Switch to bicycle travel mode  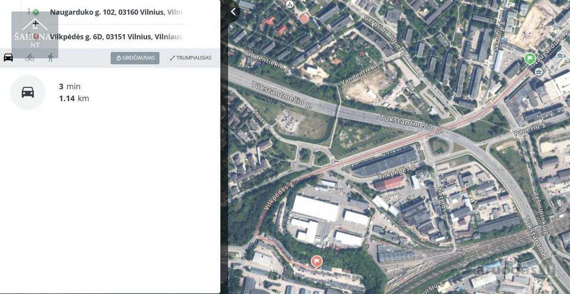tap(29, 57)
